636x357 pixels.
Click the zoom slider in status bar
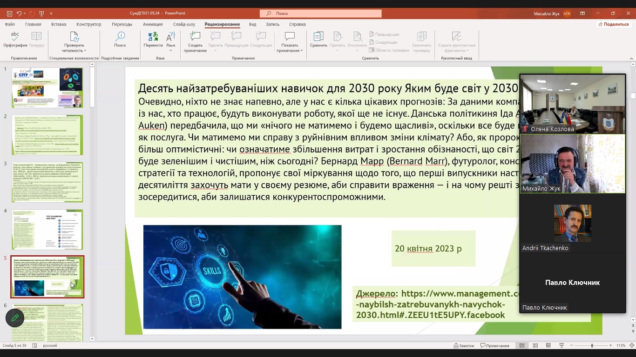point(592,346)
